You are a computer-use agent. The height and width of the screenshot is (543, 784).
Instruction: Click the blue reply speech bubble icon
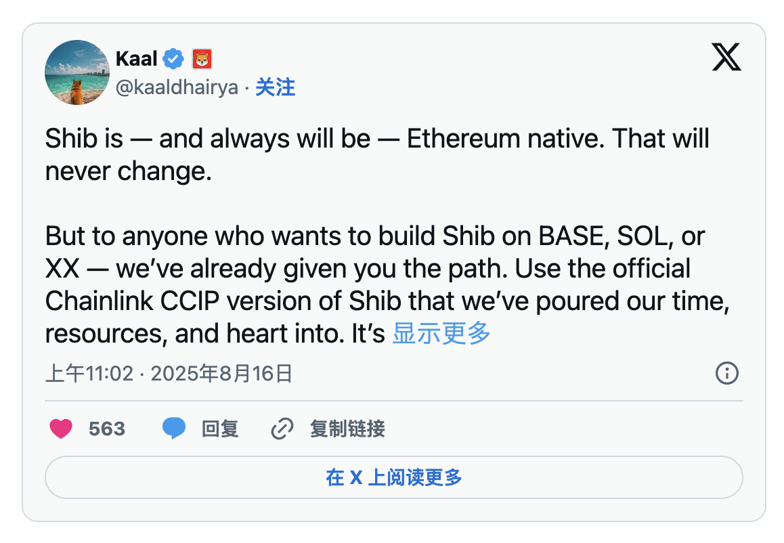pyautogui.click(x=174, y=429)
